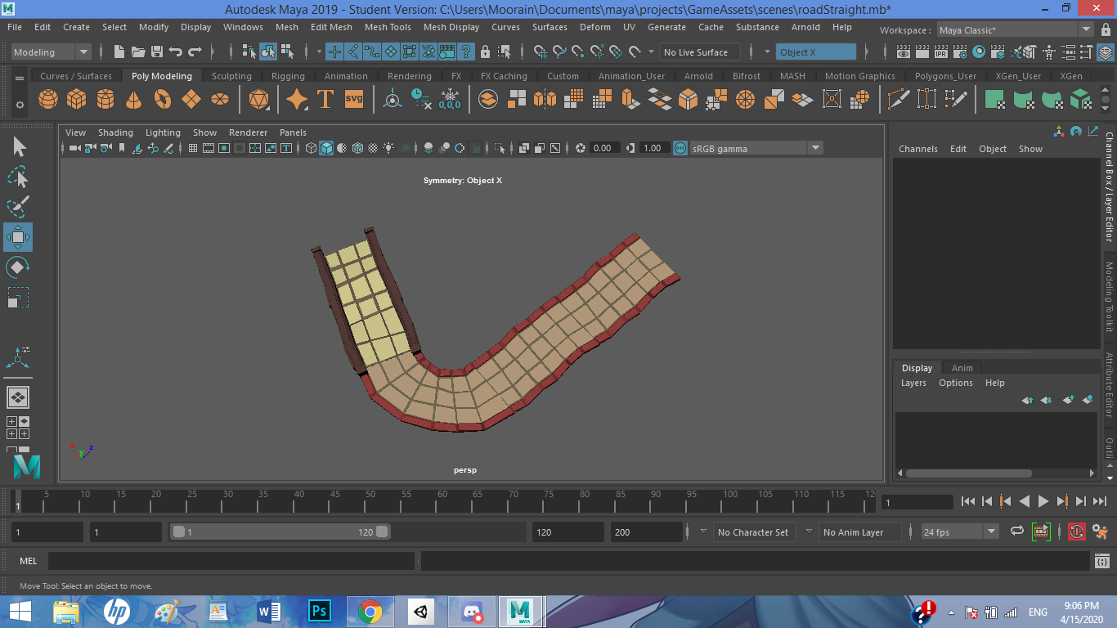Open the sRGB gamma view transform dropdown

[x=757, y=148]
